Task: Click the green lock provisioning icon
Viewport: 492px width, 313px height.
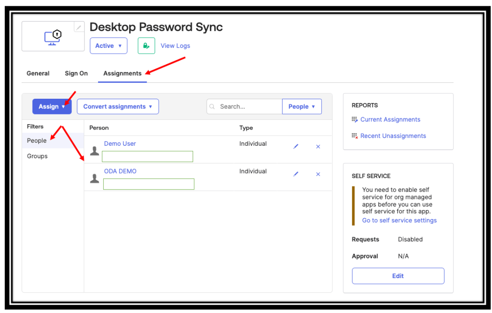Action: tap(146, 46)
